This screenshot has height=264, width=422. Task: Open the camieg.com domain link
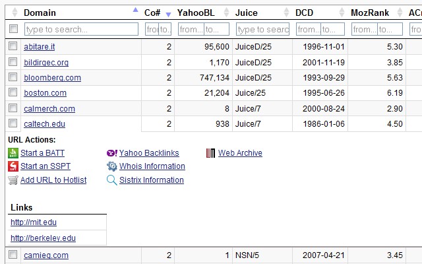pos(46,255)
